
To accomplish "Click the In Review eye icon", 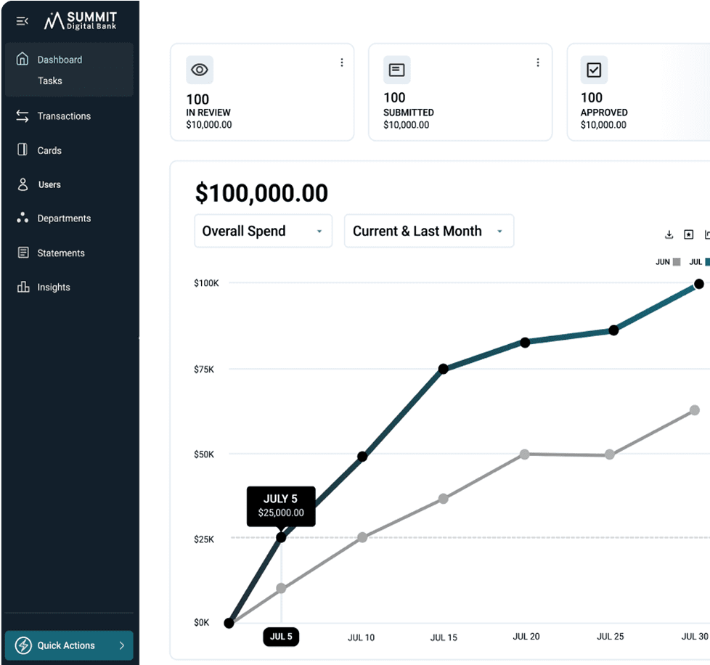I will pos(200,70).
